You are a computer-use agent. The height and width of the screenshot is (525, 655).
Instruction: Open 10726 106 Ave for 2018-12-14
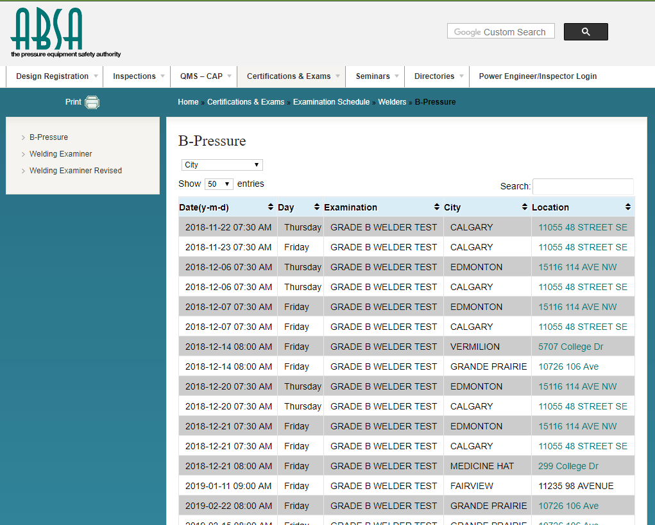click(568, 366)
